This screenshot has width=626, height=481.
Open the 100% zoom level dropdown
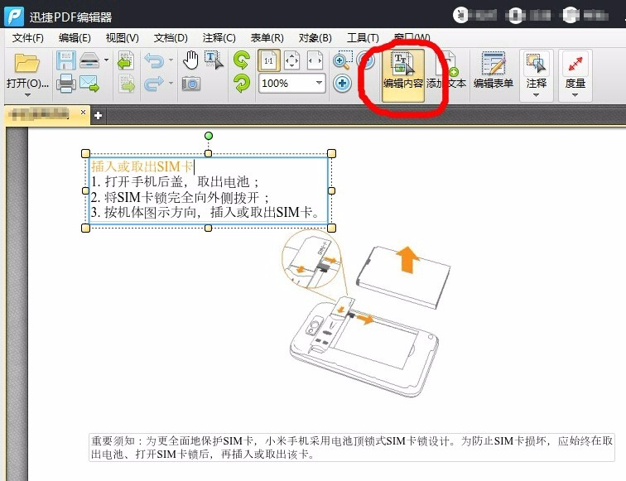pos(319,83)
